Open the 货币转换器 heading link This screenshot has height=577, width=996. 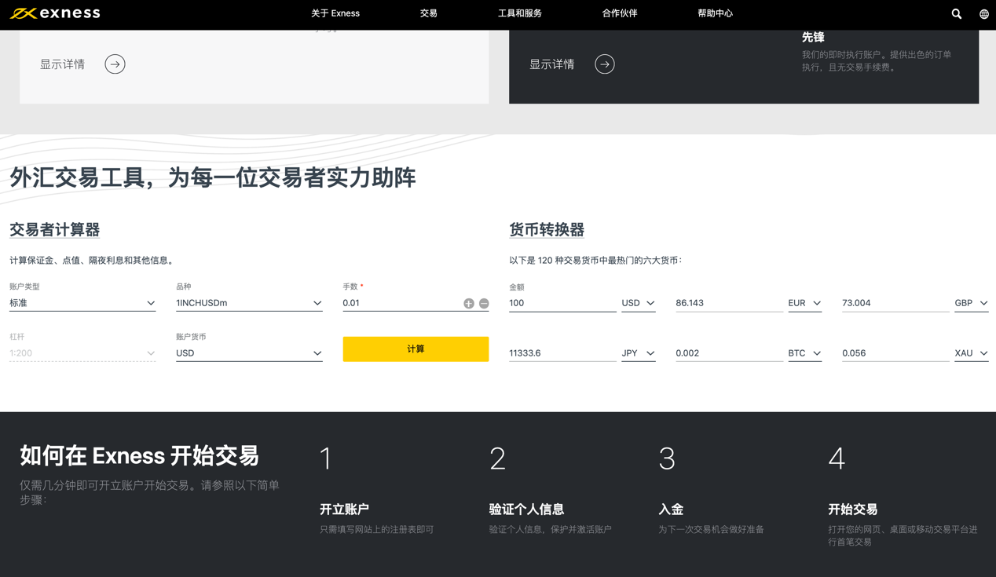[547, 230]
